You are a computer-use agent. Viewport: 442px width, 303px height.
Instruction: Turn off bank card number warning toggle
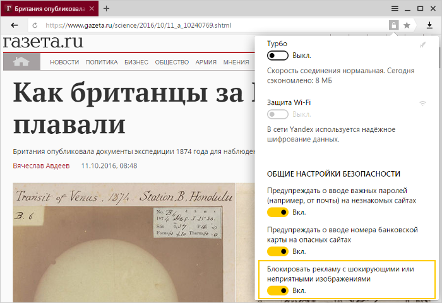click(x=278, y=251)
